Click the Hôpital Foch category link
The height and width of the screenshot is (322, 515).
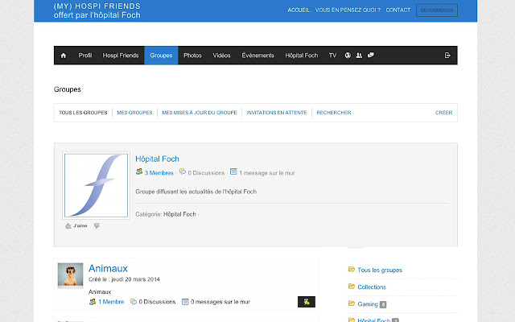(x=179, y=214)
